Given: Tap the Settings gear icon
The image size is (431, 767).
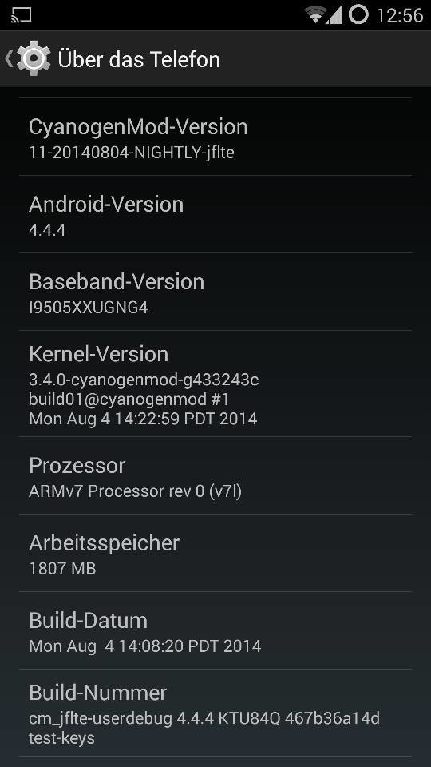Looking at the screenshot, I should [34, 58].
